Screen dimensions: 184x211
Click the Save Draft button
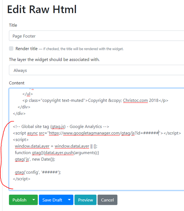(52, 200)
